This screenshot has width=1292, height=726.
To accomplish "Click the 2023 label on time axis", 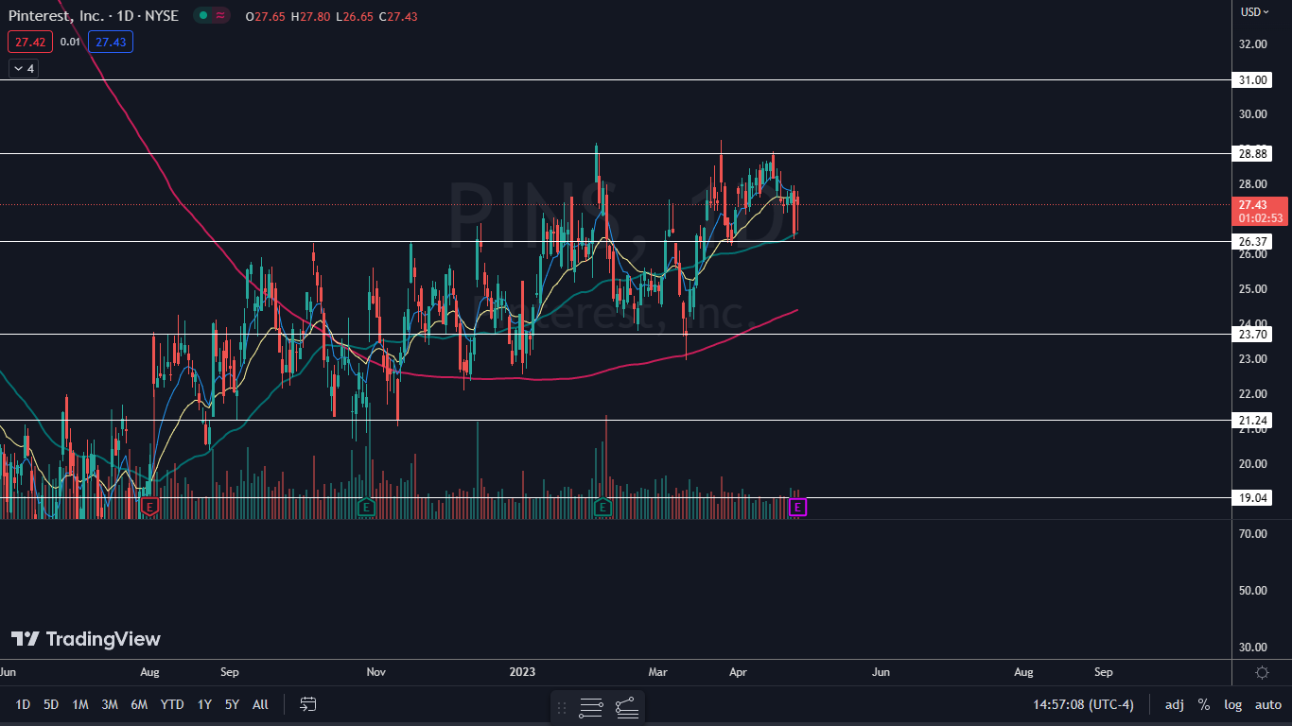I will pos(522,672).
